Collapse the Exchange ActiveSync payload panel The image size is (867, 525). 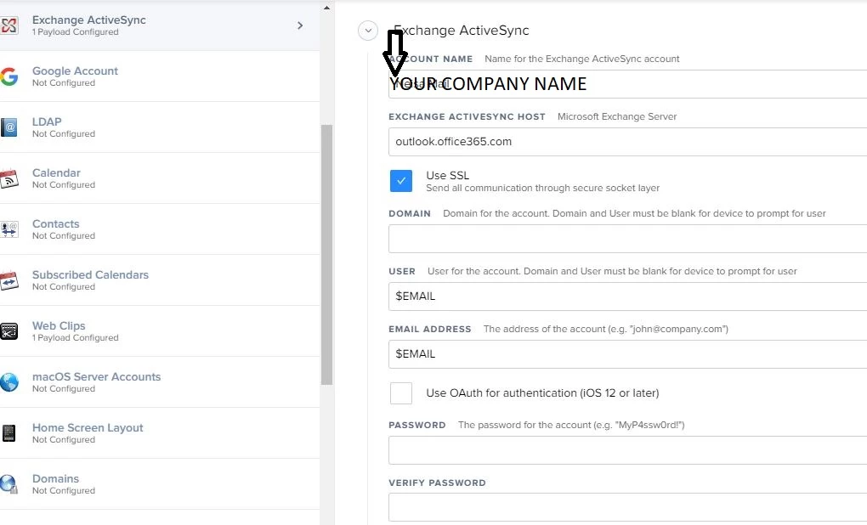368,31
